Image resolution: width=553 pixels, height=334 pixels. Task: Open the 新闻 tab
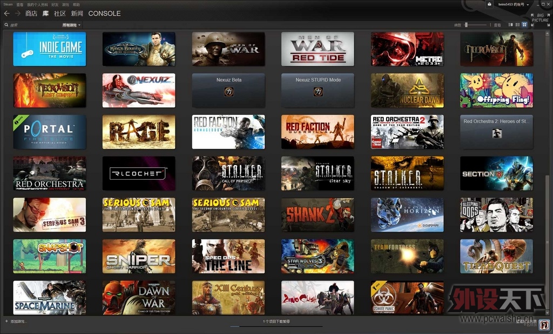click(x=77, y=13)
